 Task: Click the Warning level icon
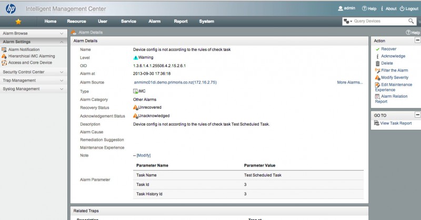click(136, 58)
